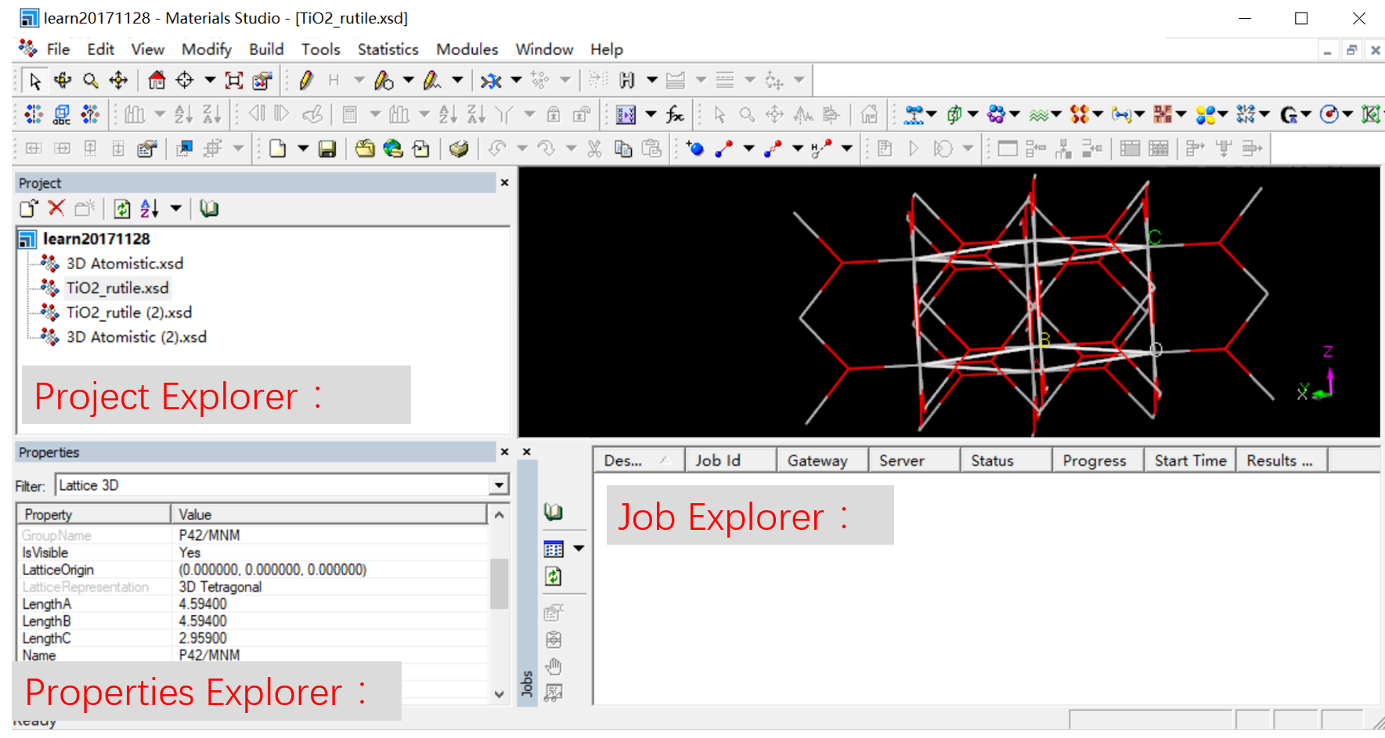Click the Gateway column header
The width and height of the screenshot is (1385, 738).
click(x=822, y=461)
